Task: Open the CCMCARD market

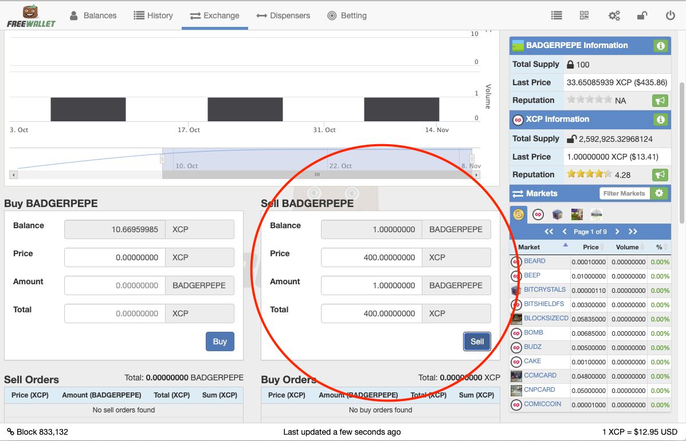Action: point(540,375)
